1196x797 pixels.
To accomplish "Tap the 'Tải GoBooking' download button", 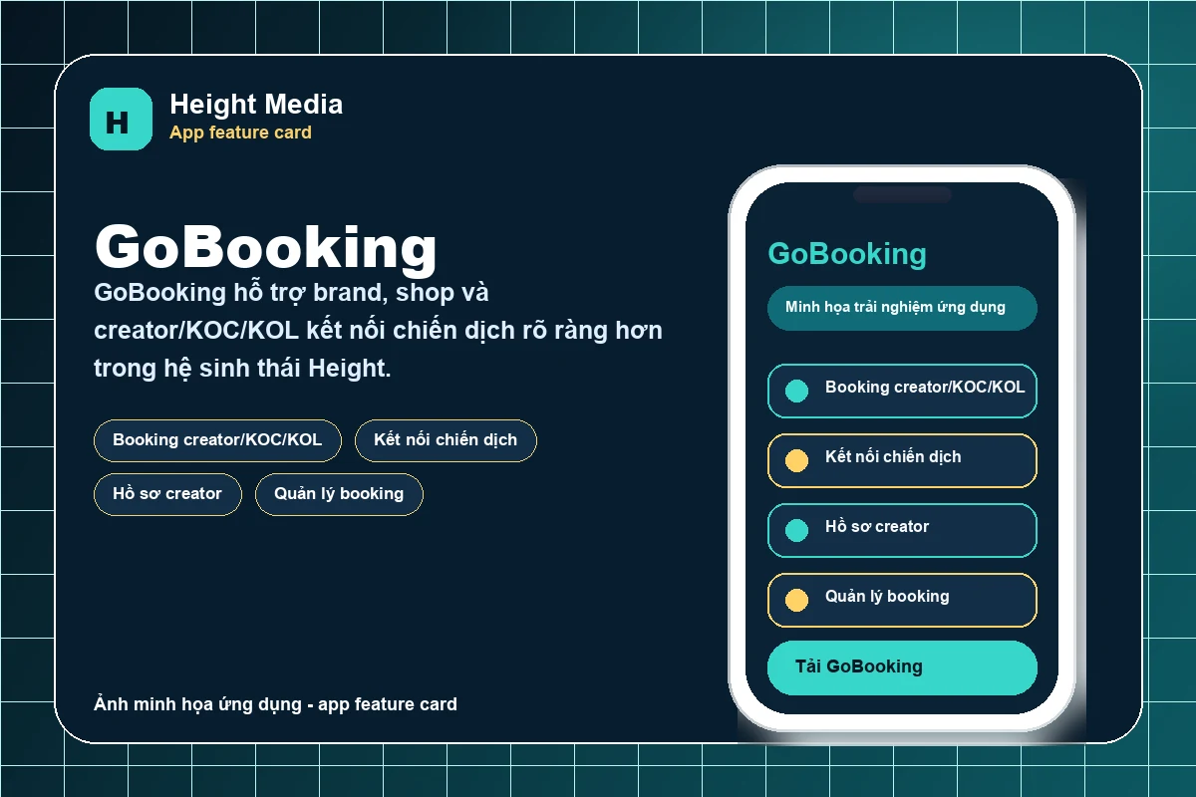I will 902,667.
